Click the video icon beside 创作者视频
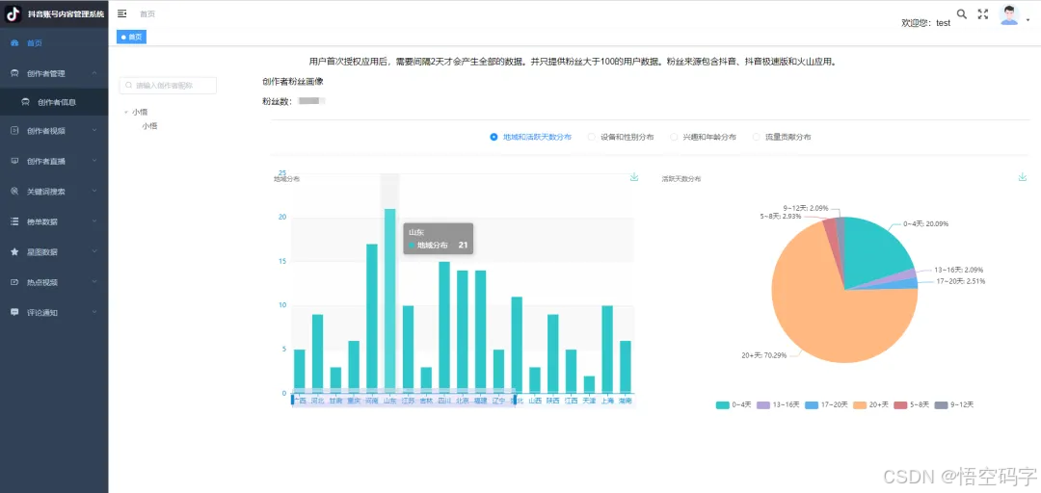 point(14,131)
